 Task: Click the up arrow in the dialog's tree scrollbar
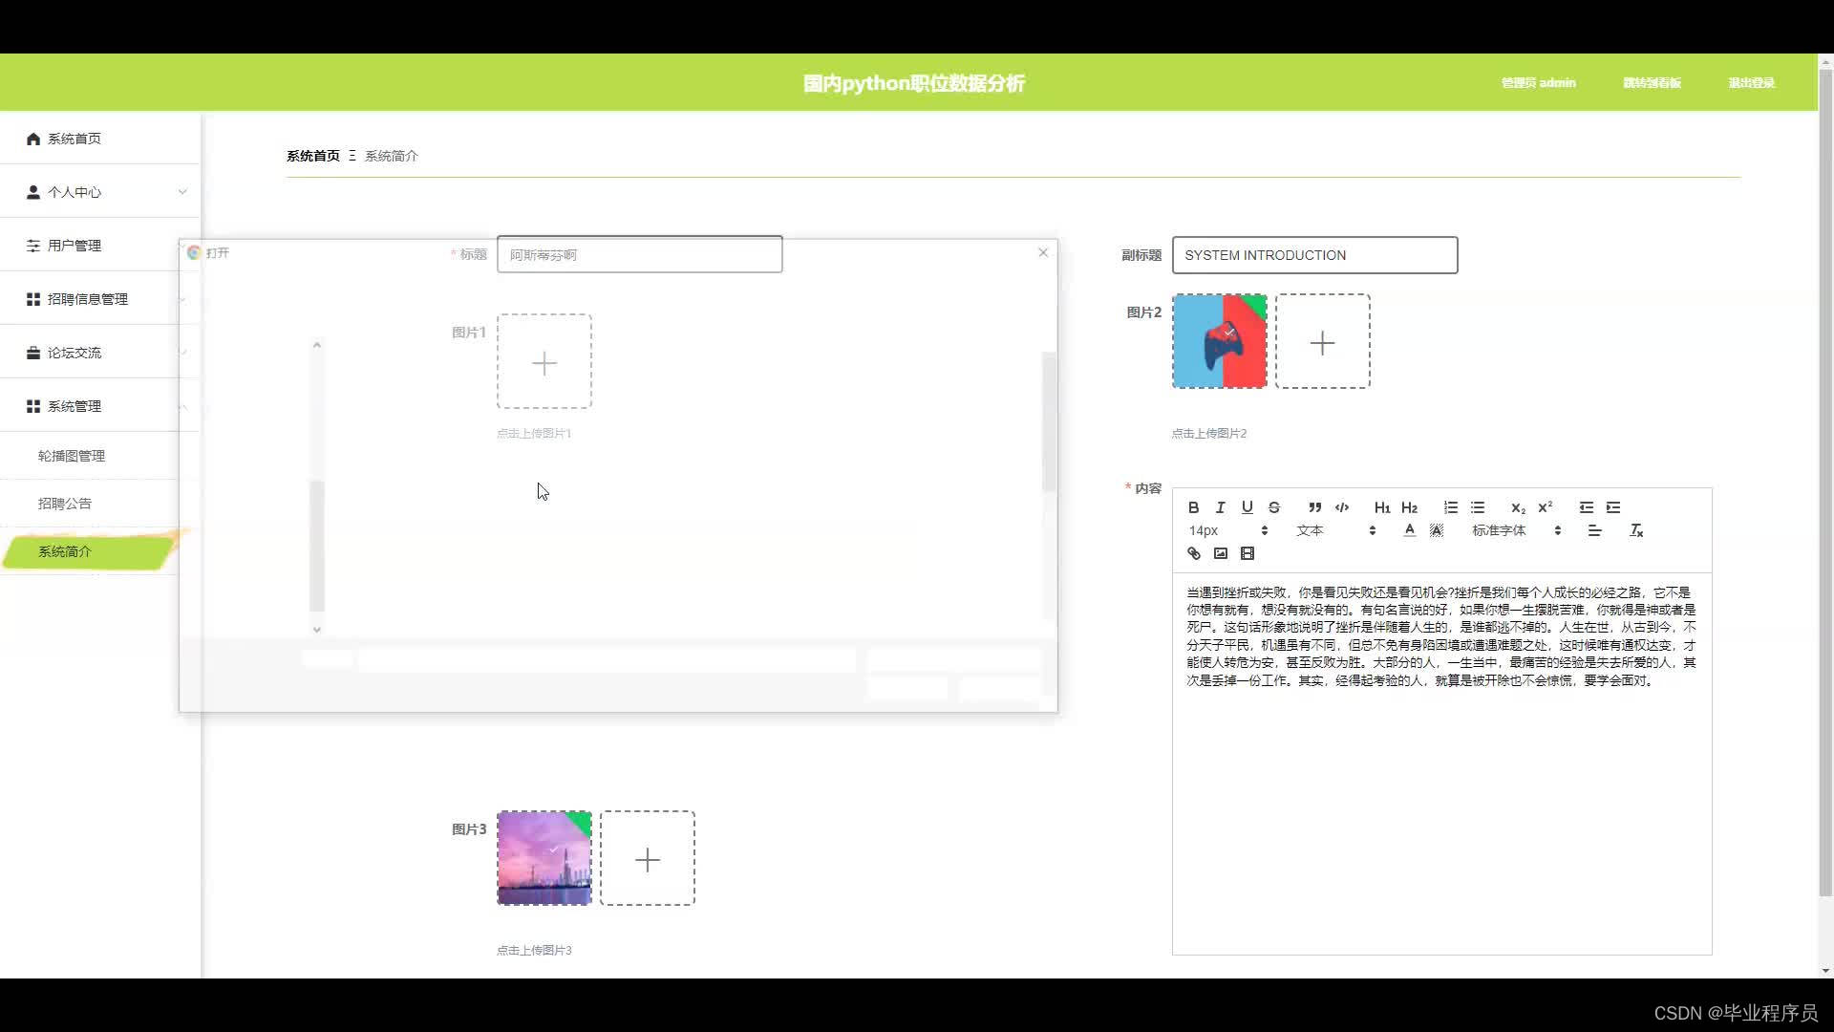point(317,345)
